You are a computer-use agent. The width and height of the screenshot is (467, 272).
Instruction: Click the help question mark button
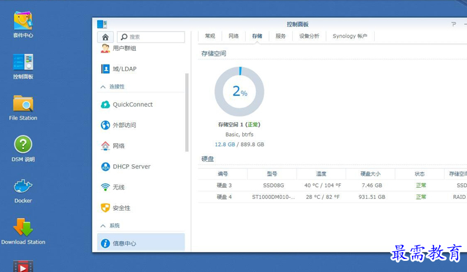453,24
